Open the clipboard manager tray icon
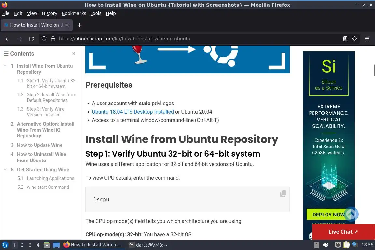The width and height of the screenshot is (375, 250). pos(347,245)
